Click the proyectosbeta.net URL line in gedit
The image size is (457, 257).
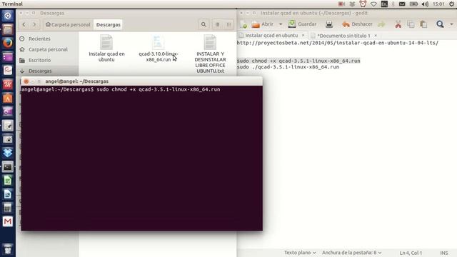point(338,43)
